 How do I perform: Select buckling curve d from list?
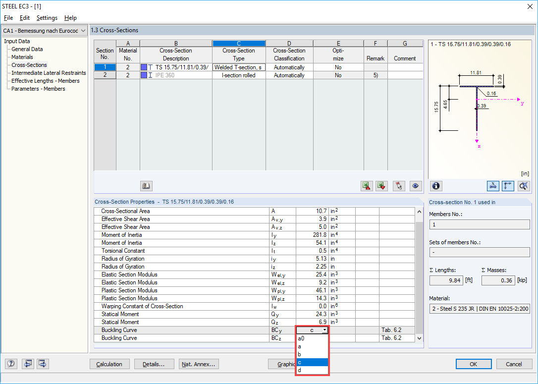pos(312,370)
